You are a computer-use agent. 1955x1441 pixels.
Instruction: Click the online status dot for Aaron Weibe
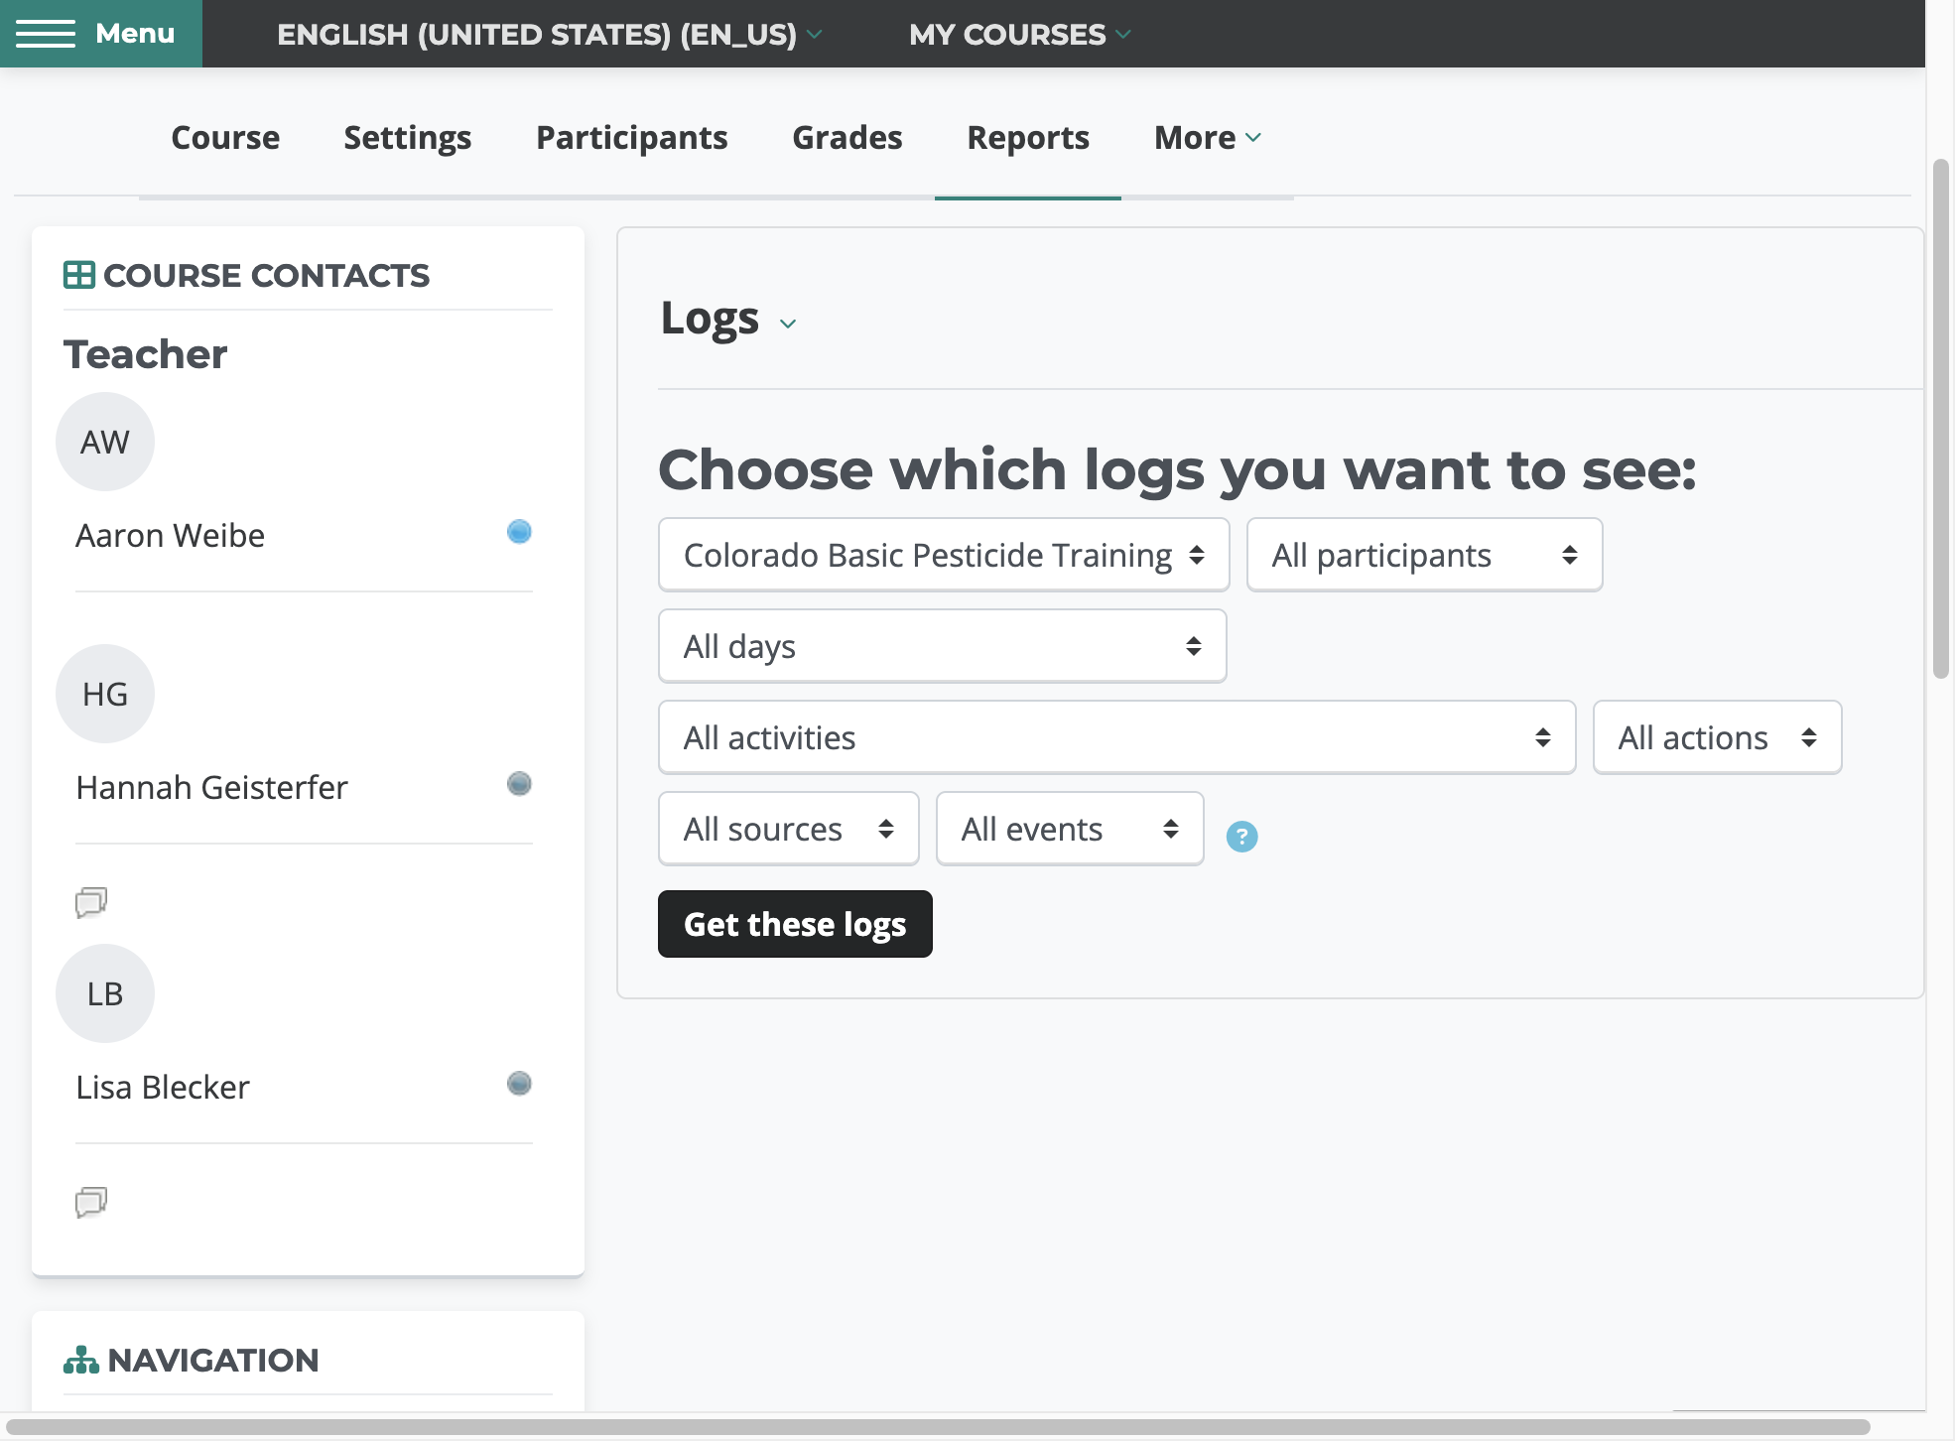(x=519, y=532)
